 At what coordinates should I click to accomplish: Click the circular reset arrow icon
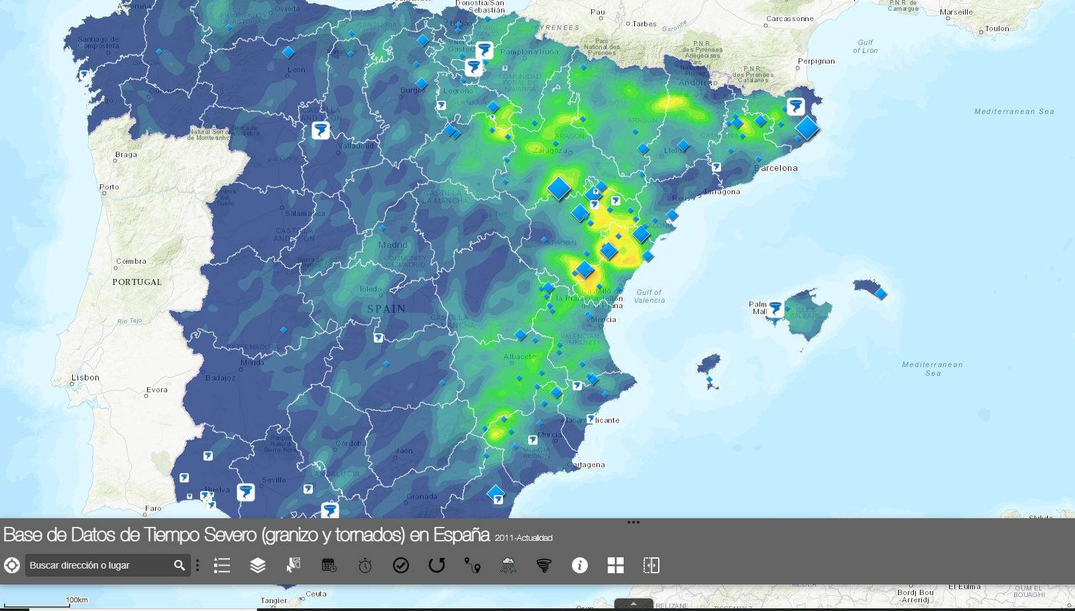pyautogui.click(x=437, y=565)
